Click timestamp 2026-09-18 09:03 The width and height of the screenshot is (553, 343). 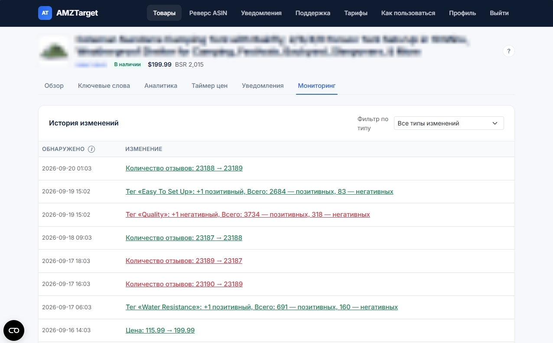point(67,237)
